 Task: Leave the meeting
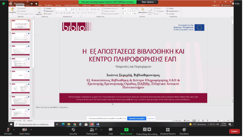click(234, 132)
